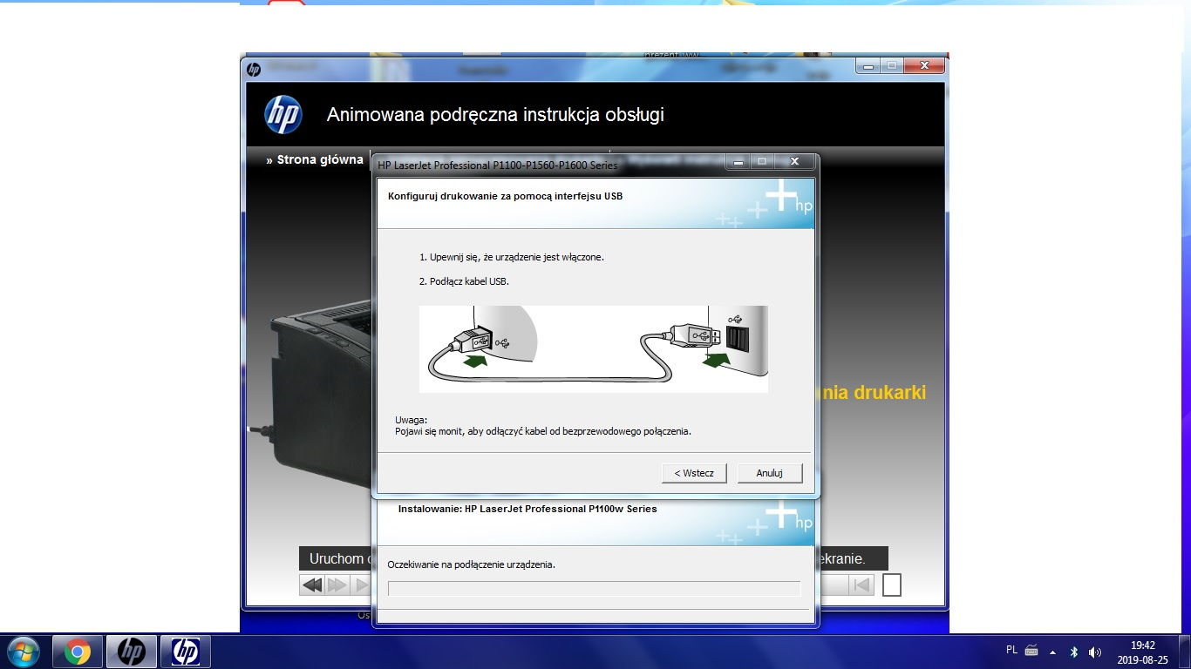Click the text "Oczekiwanie na podłączenie urządzenia."
This screenshot has width=1191, height=669.
pyautogui.click(x=471, y=564)
